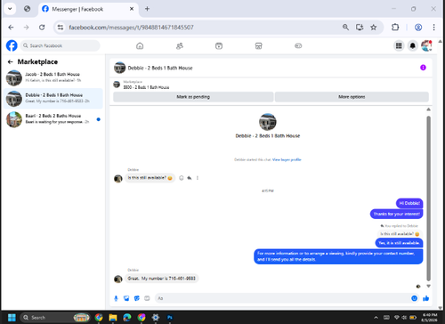Click chat scroll up arrow
This screenshot has height=324, width=445.
point(428,109)
